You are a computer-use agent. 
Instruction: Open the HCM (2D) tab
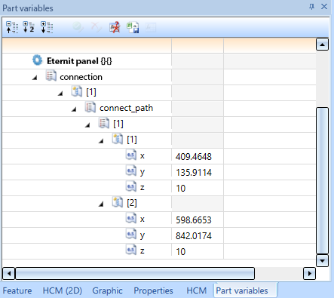(x=63, y=290)
